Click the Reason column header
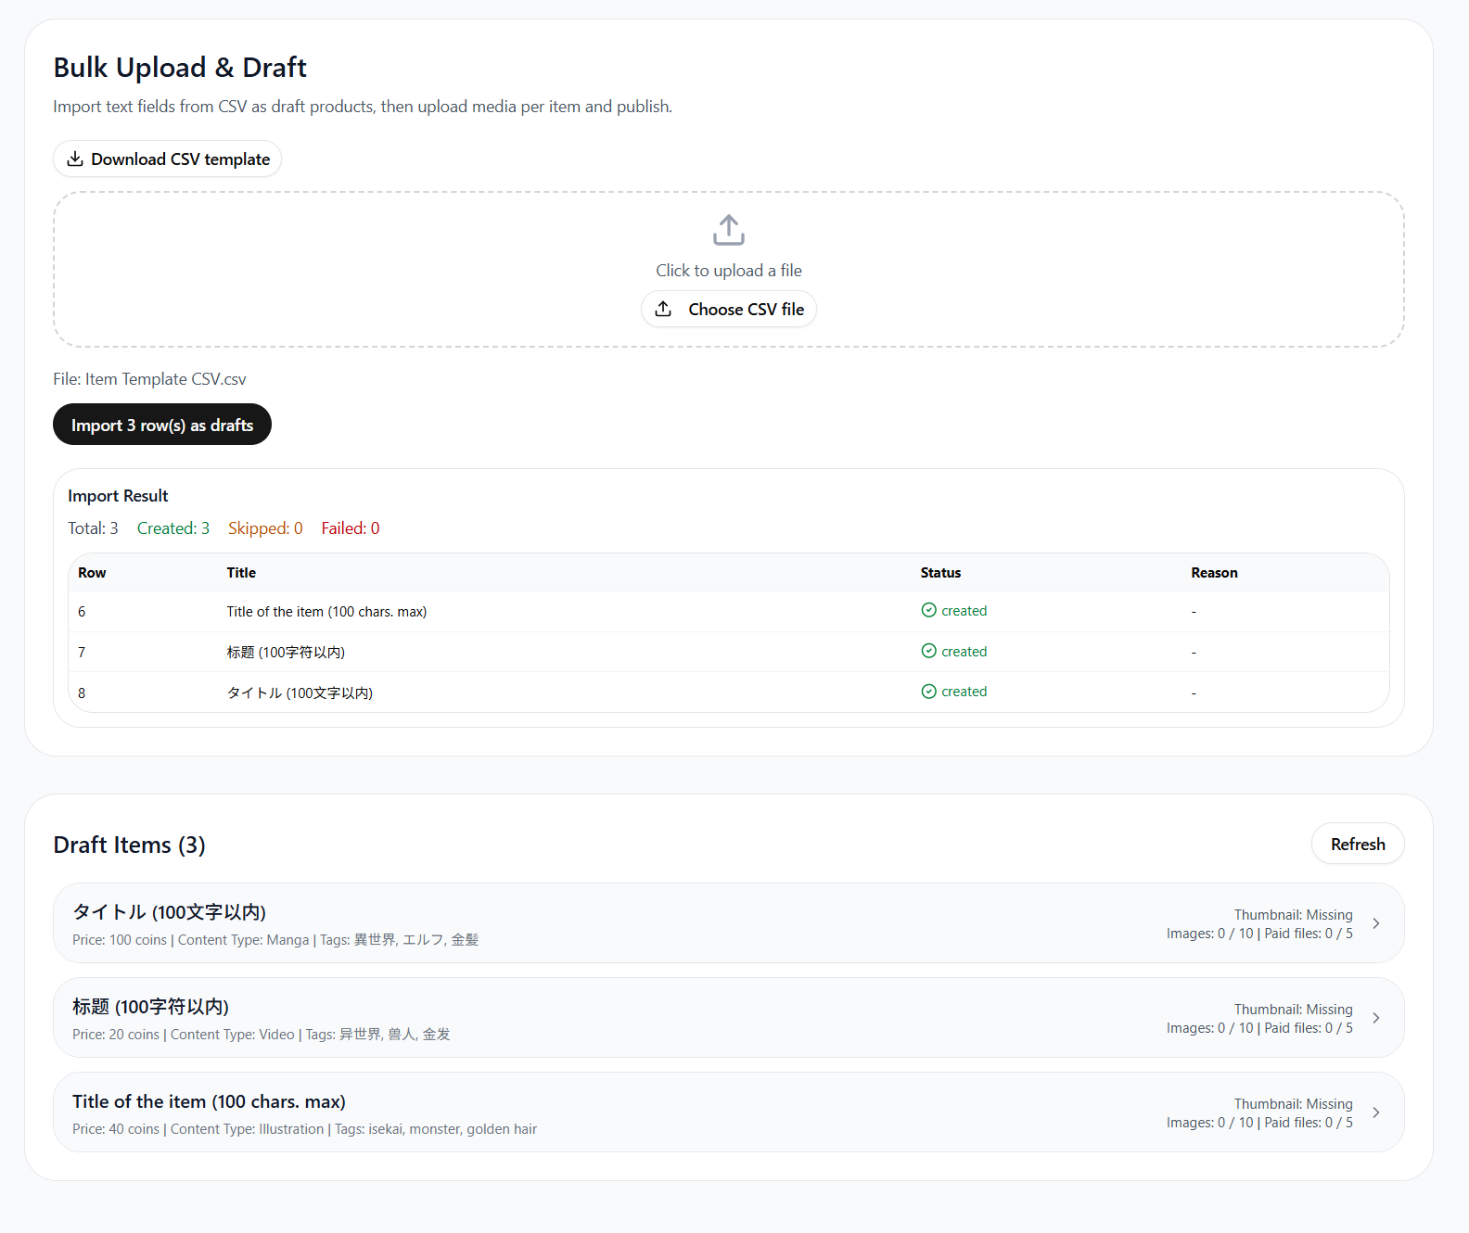Screen dimensions: 1469x1233 pos(1214,573)
